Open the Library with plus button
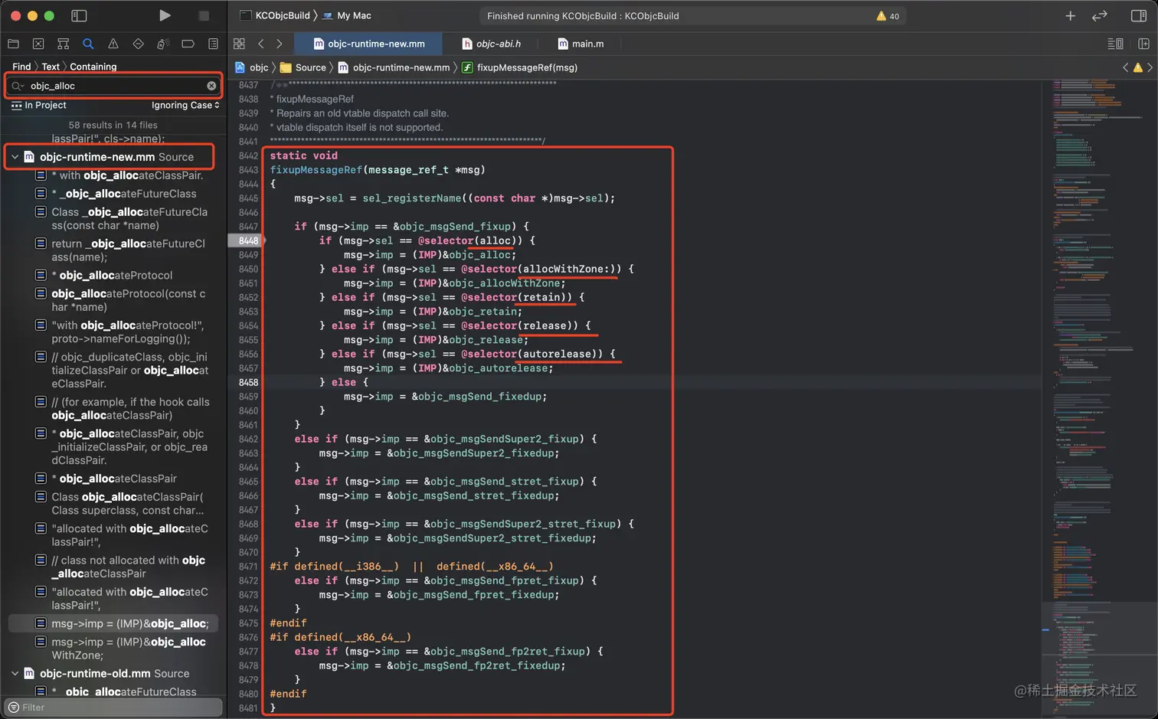The width and height of the screenshot is (1158, 719). tap(1070, 15)
